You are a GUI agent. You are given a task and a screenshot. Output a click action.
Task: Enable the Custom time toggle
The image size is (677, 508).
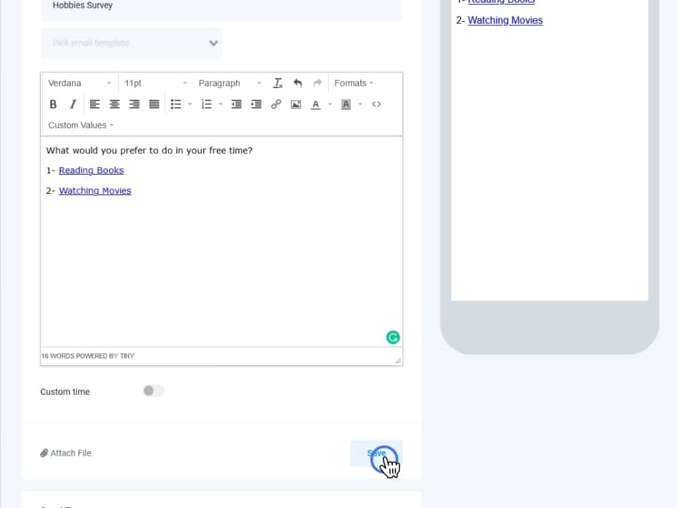pyautogui.click(x=153, y=391)
